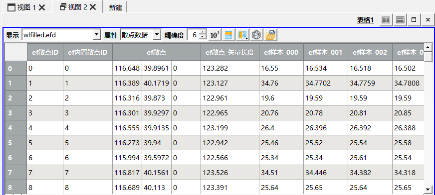Select the ef样本_000 column header

(281, 52)
